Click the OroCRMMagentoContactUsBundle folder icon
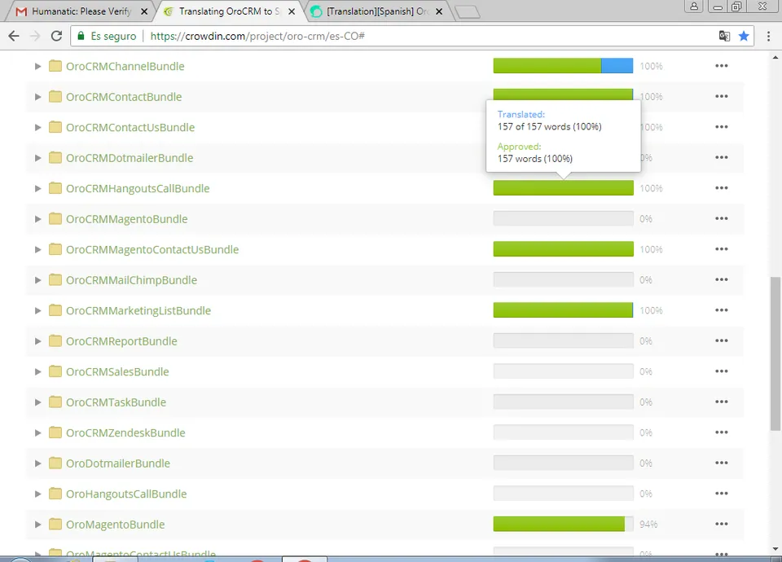782x562 pixels. click(x=55, y=249)
